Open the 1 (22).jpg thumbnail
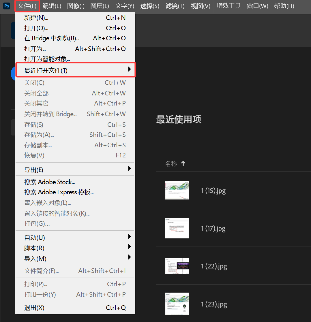The height and width of the screenshot is (322, 311). 177,266
